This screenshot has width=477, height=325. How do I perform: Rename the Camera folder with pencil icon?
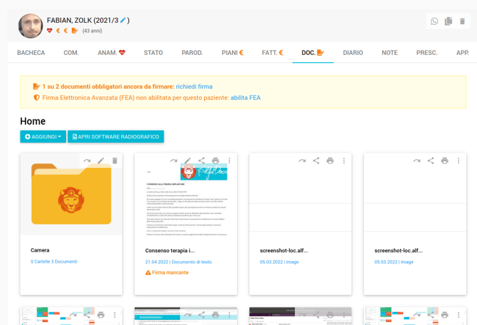101,161
